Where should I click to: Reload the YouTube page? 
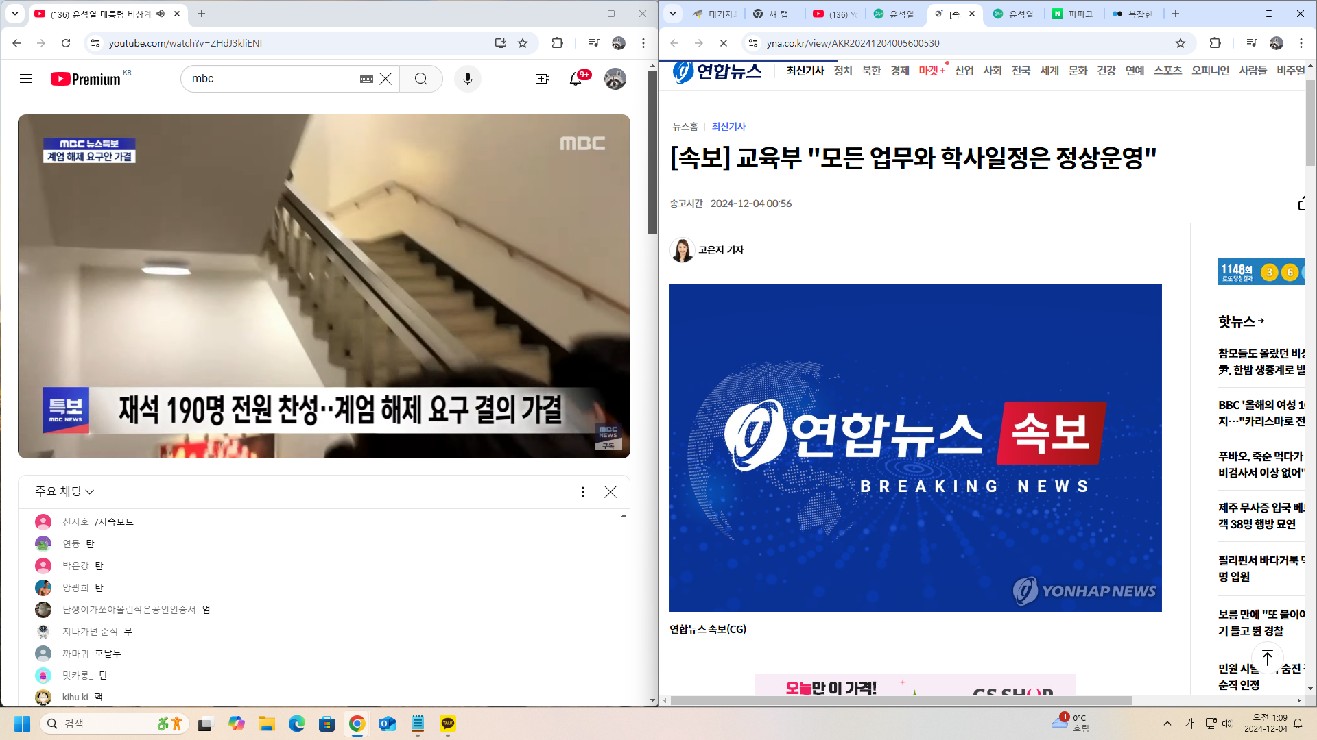coord(66,43)
